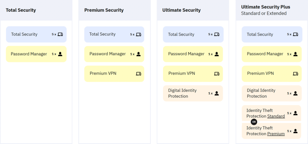Click the devices icon in Total Security column's Total Security card
The width and height of the screenshot is (308, 144).
(60, 34)
